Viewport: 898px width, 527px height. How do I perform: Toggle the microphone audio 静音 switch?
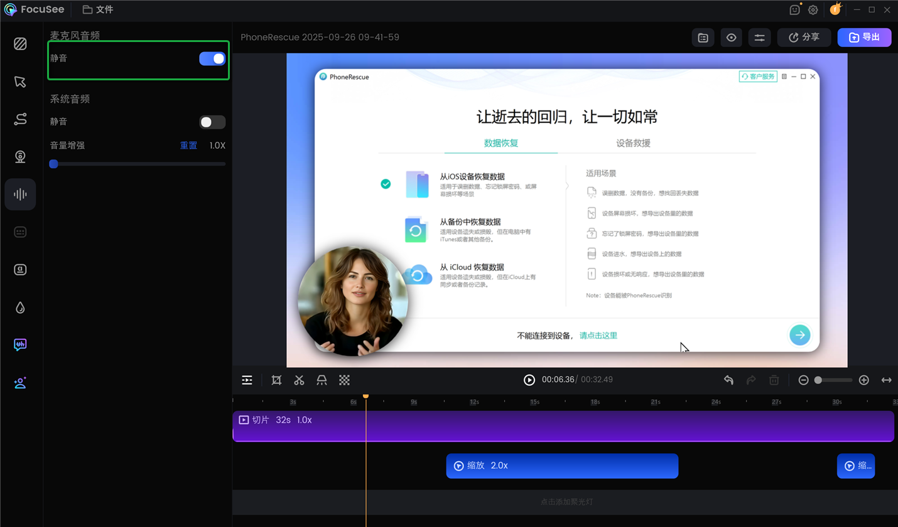pyautogui.click(x=212, y=58)
